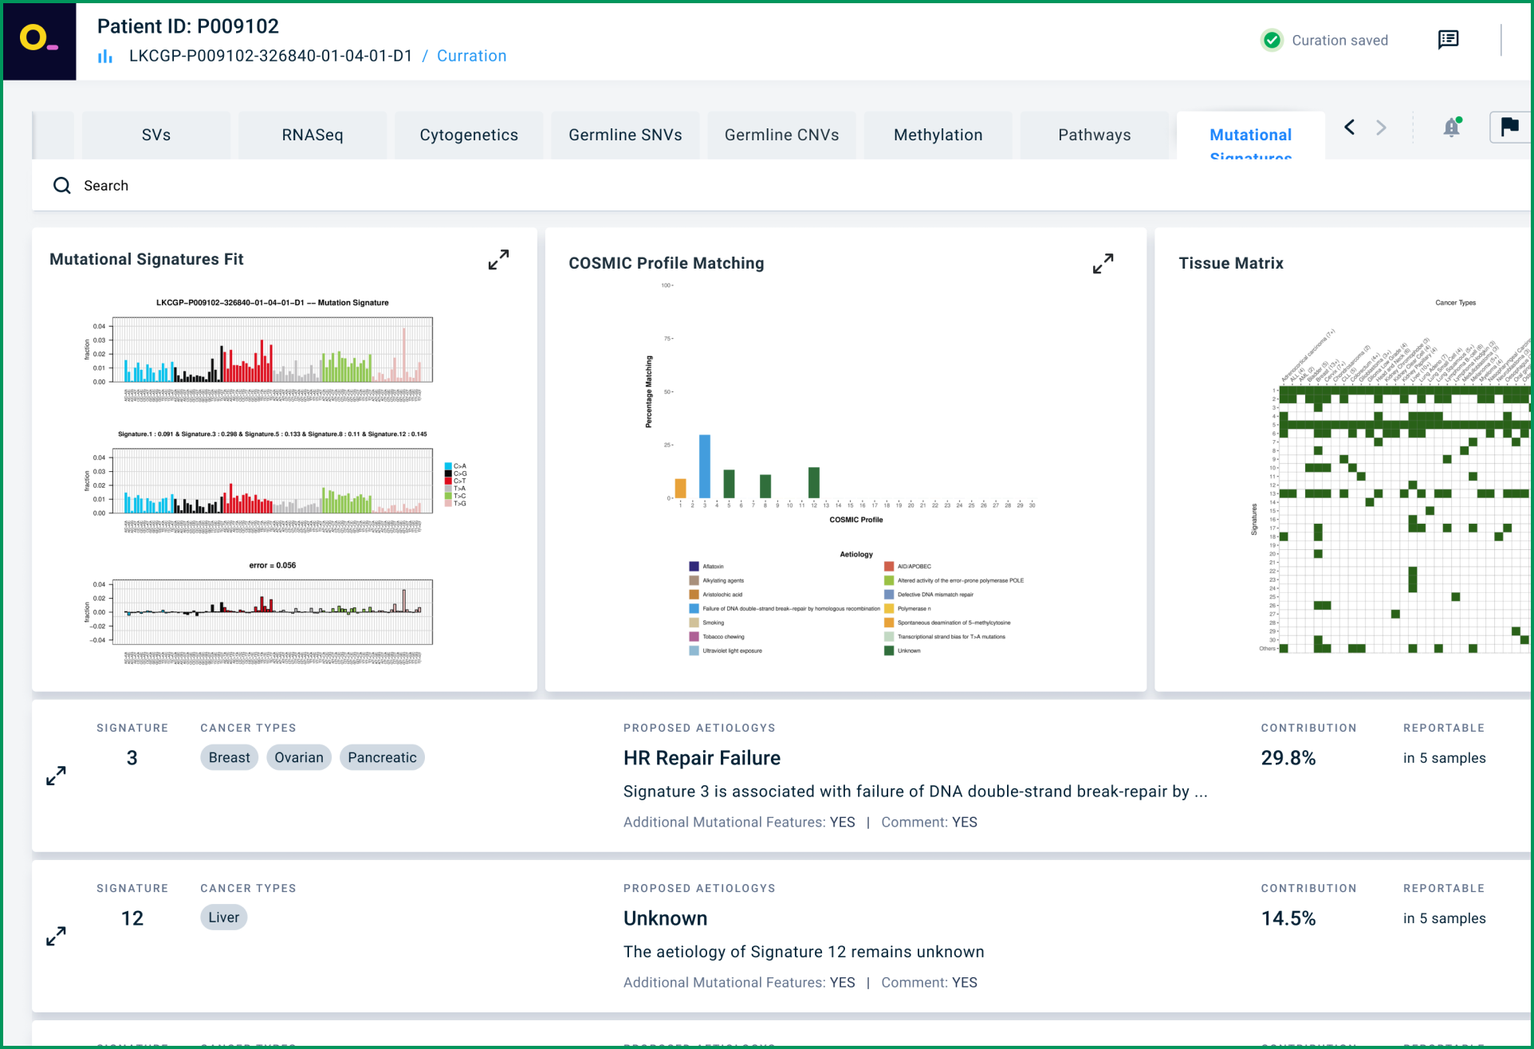Open the Methylation tab
The height and width of the screenshot is (1049, 1534).
tap(938, 136)
